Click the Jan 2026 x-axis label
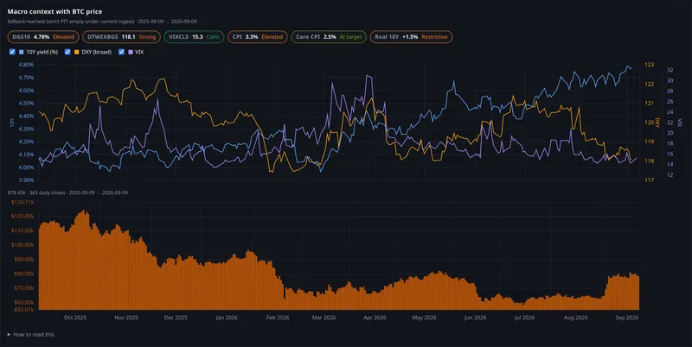The width and height of the screenshot is (692, 347). (227, 318)
